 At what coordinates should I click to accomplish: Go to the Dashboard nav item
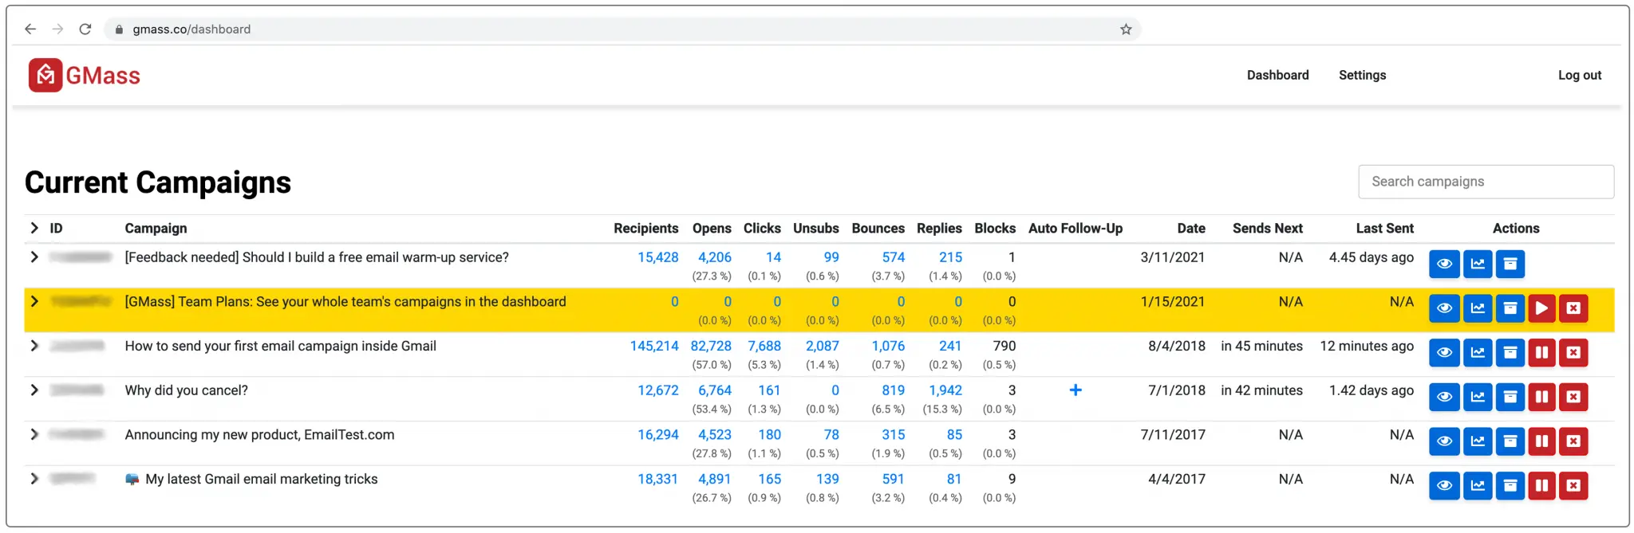coord(1277,75)
